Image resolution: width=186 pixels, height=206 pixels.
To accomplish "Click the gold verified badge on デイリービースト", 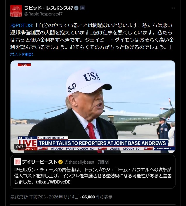I will click(x=60, y=162).
